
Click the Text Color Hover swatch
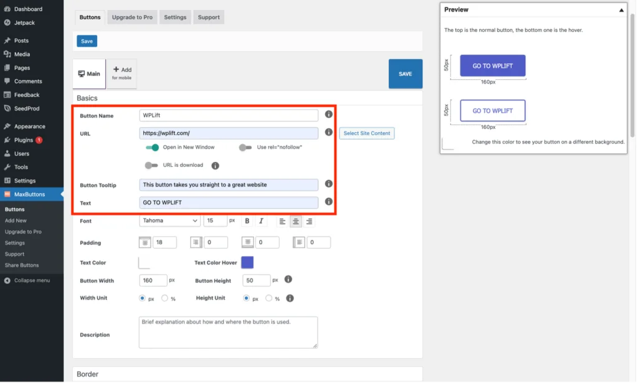tap(247, 263)
